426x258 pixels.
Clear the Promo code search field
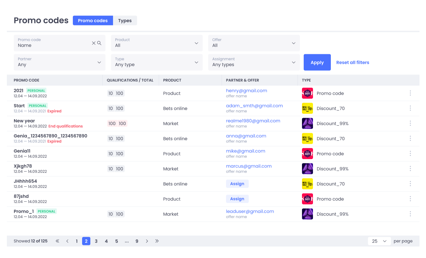click(93, 43)
